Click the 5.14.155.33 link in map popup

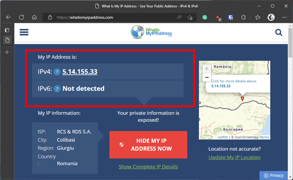[221, 86]
